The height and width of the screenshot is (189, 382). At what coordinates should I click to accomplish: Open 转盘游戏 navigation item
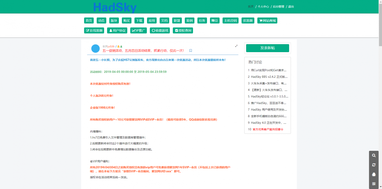pos(160,31)
